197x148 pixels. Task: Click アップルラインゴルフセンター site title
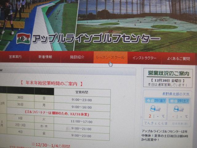pyautogui.click(x=96, y=38)
